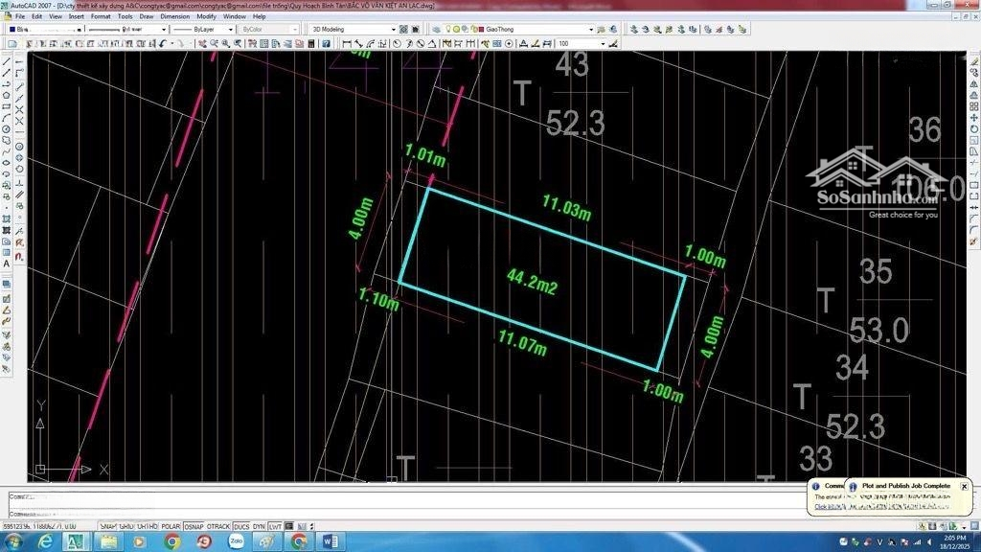Open Zalo from the taskbar
Screen dimensions: 981x552
coord(236,541)
